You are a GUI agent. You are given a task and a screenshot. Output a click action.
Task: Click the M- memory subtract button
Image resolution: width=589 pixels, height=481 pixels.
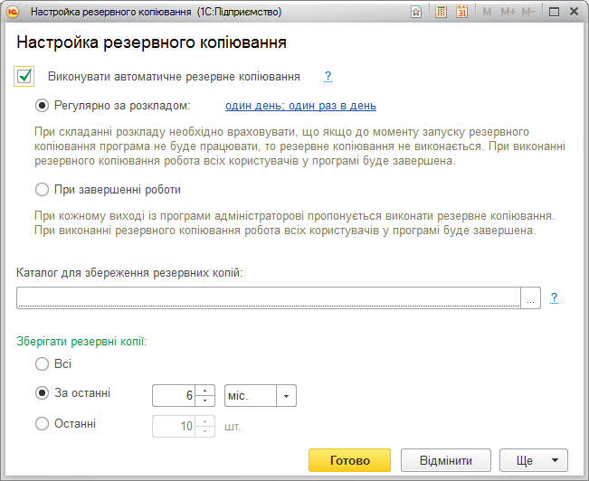coord(528,12)
